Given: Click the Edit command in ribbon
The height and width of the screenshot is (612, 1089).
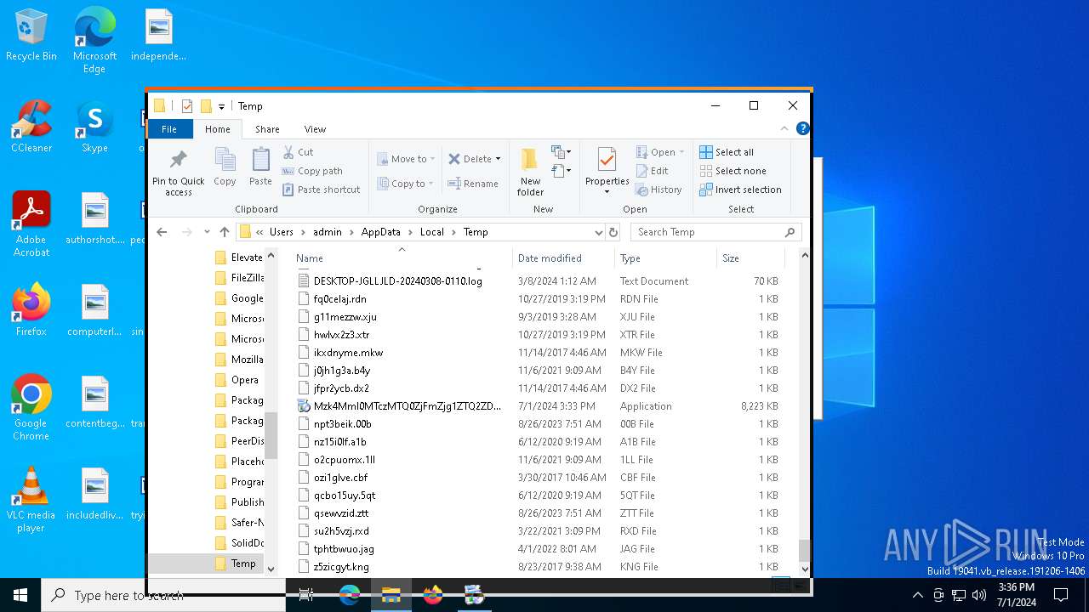Looking at the screenshot, I should (652, 171).
